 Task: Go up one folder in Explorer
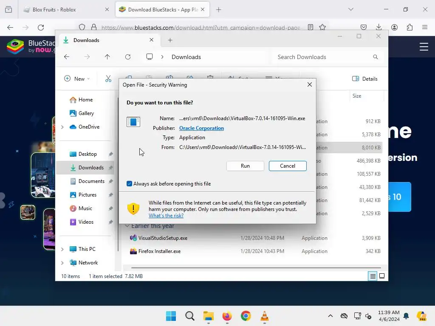coord(107,57)
